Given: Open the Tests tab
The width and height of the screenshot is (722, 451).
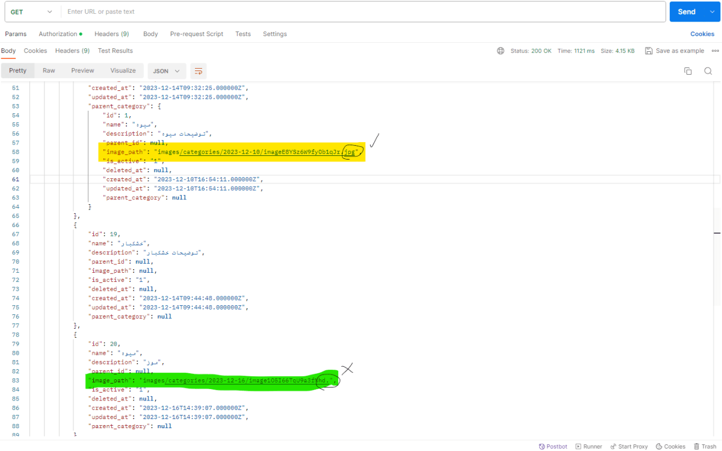Looking at the screenshot, I should [x=243, y=34].
